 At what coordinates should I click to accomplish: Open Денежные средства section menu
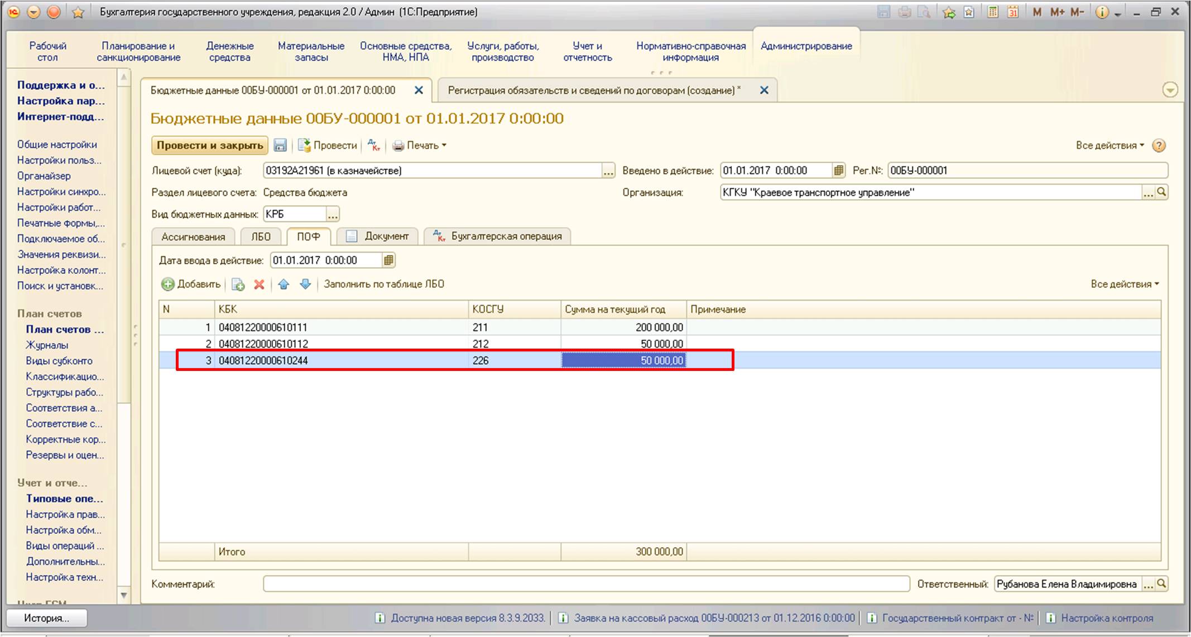click(x=230, y=51)
